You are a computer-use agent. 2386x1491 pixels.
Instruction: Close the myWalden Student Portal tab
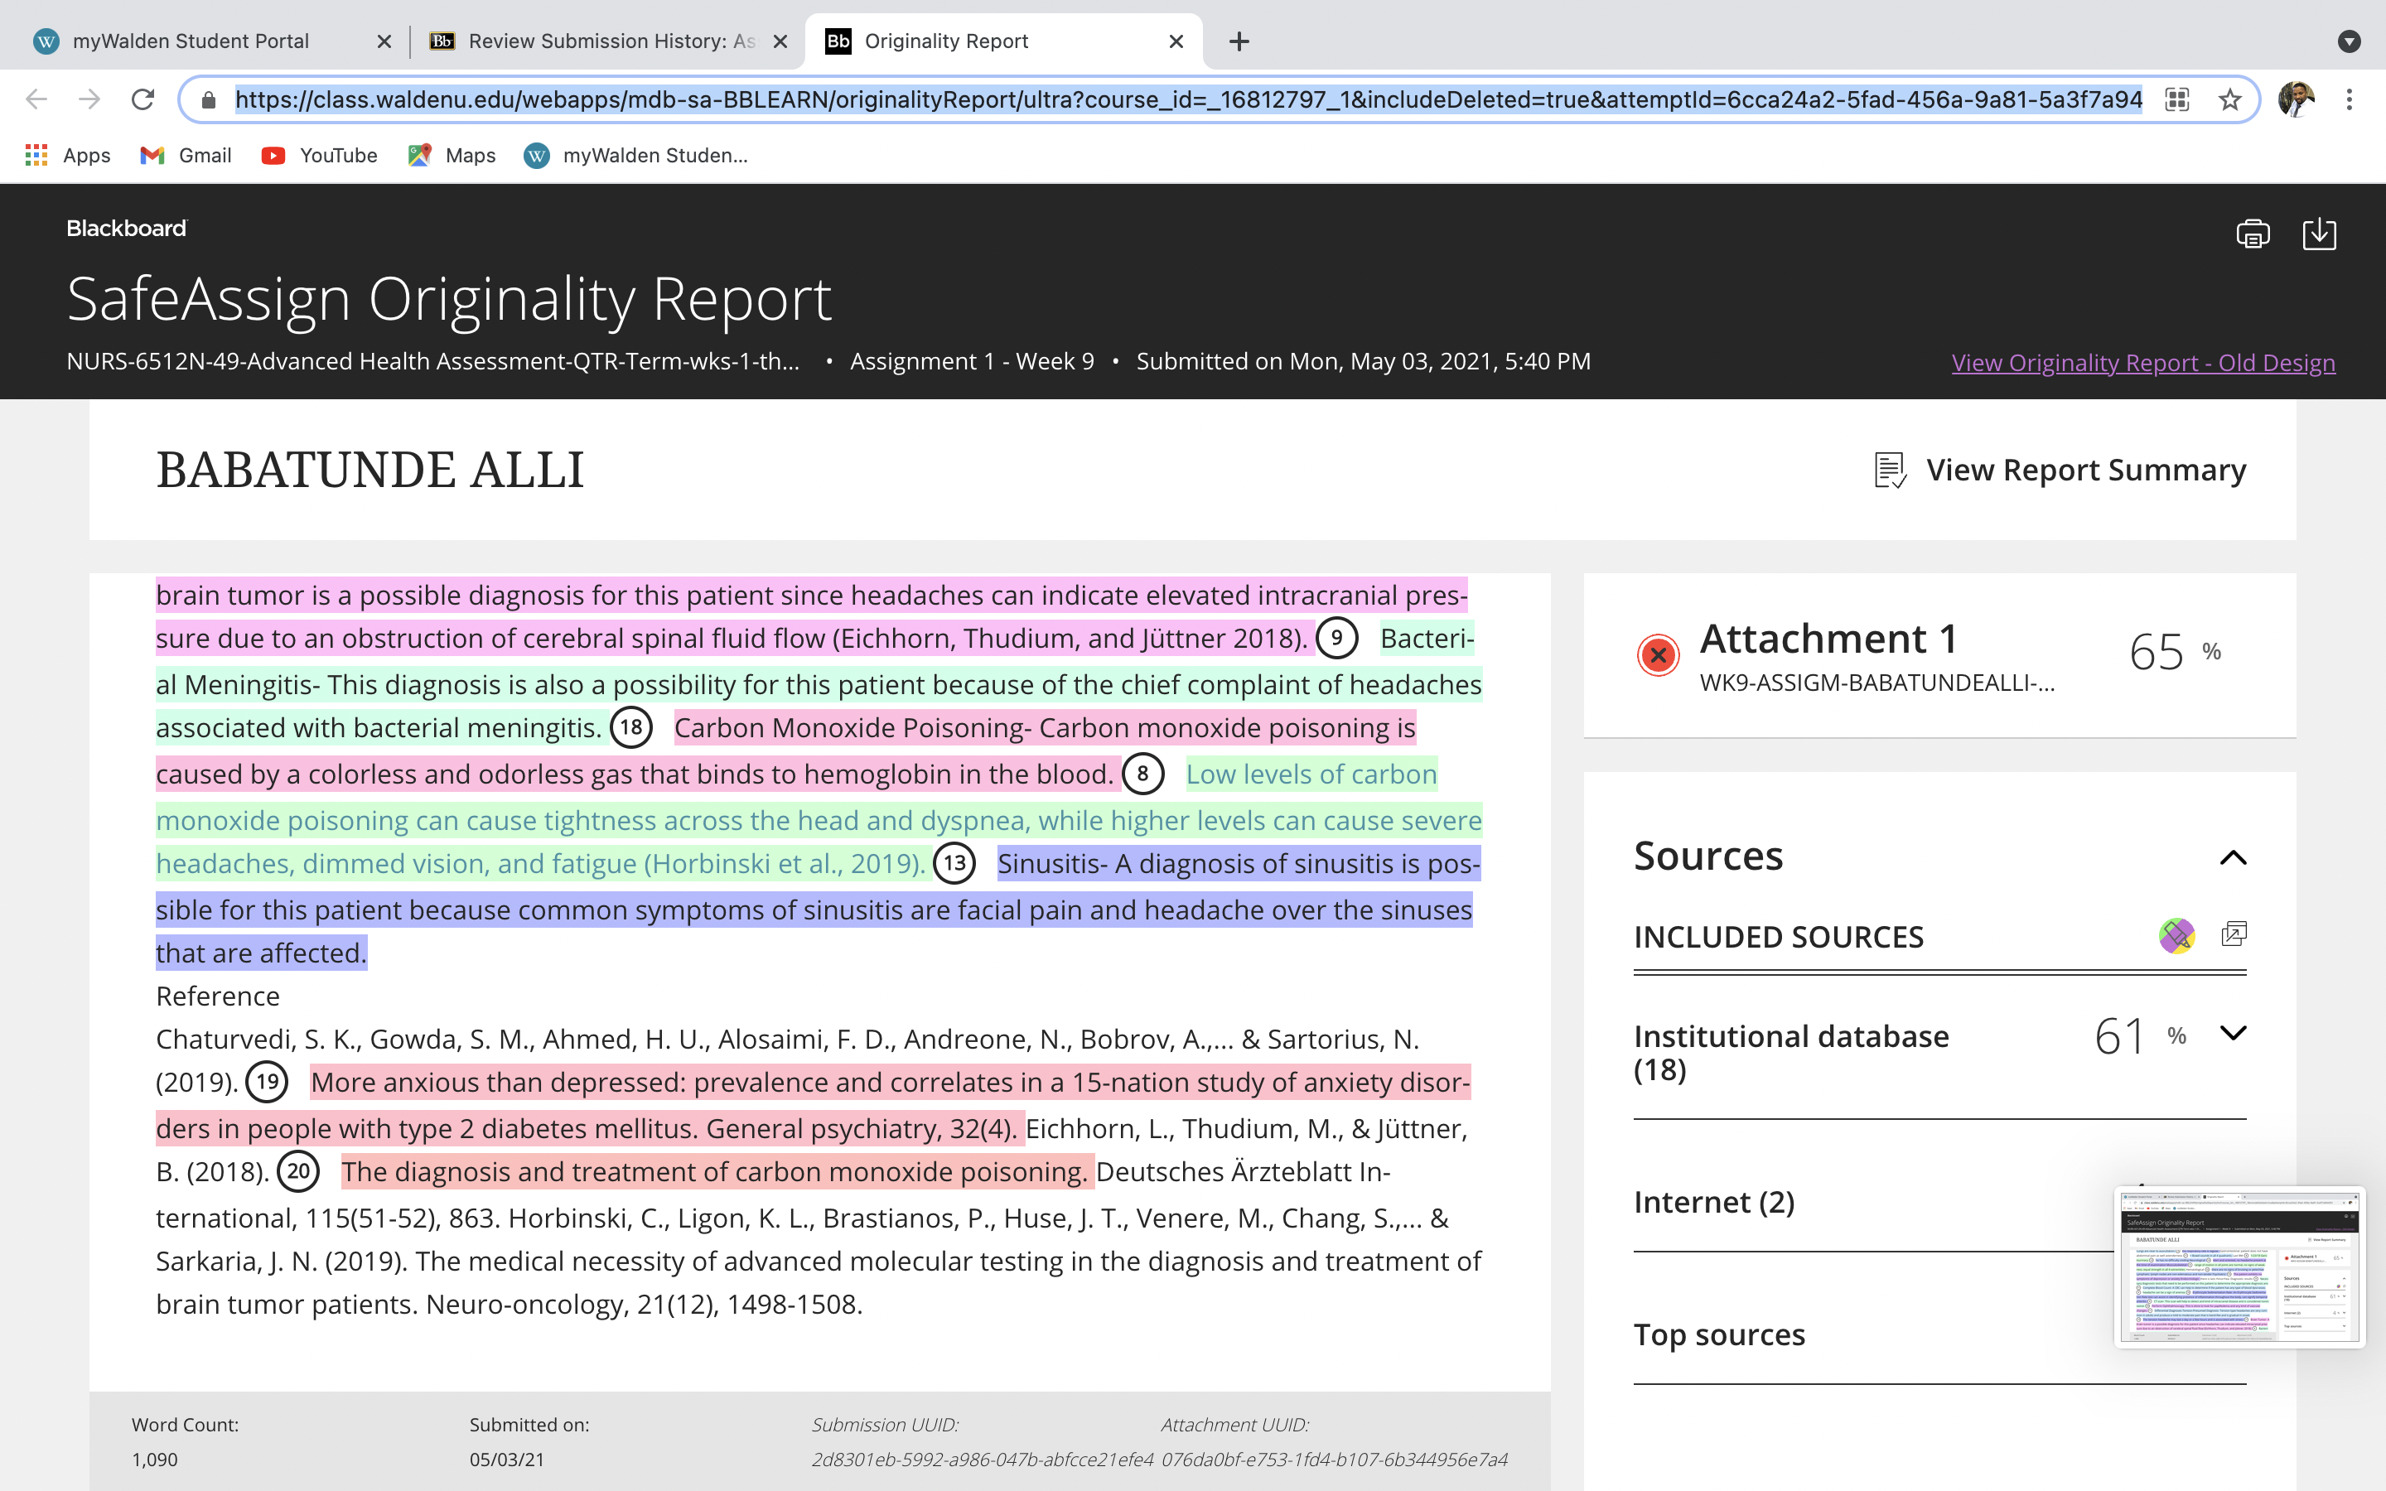(384, 41)
